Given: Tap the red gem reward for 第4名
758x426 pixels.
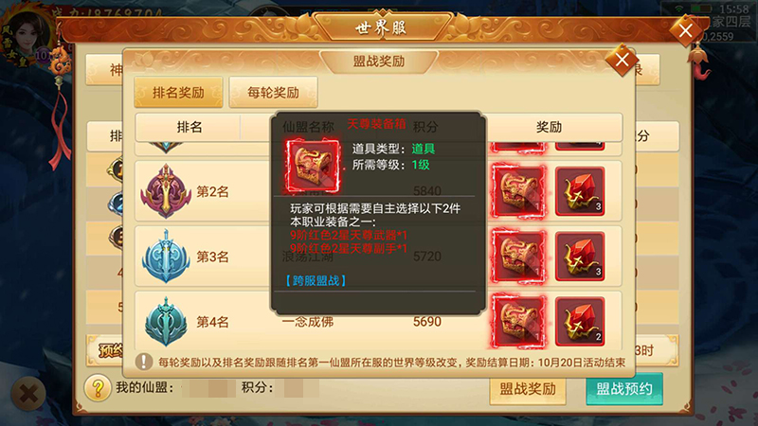Looking at the screenshot, I should coord(580,322).
